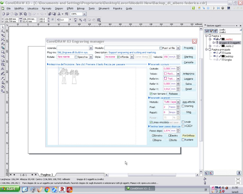Toggle the non tornare checkbox

pos(151,94)
